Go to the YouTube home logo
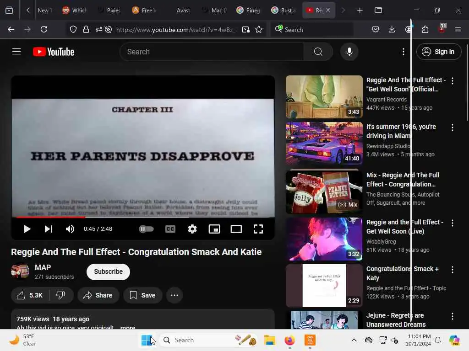The width and height of the screenshot is (469, 351). click(x=54, y=52)
